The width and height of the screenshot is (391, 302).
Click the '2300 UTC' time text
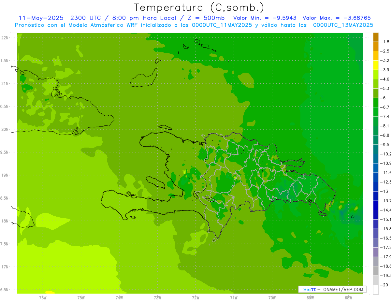click(x=86, y=18)
